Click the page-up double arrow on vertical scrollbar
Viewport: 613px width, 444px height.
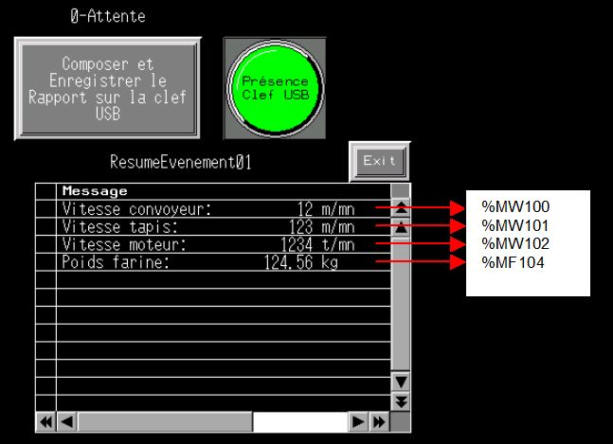click(x=401, y=208)
